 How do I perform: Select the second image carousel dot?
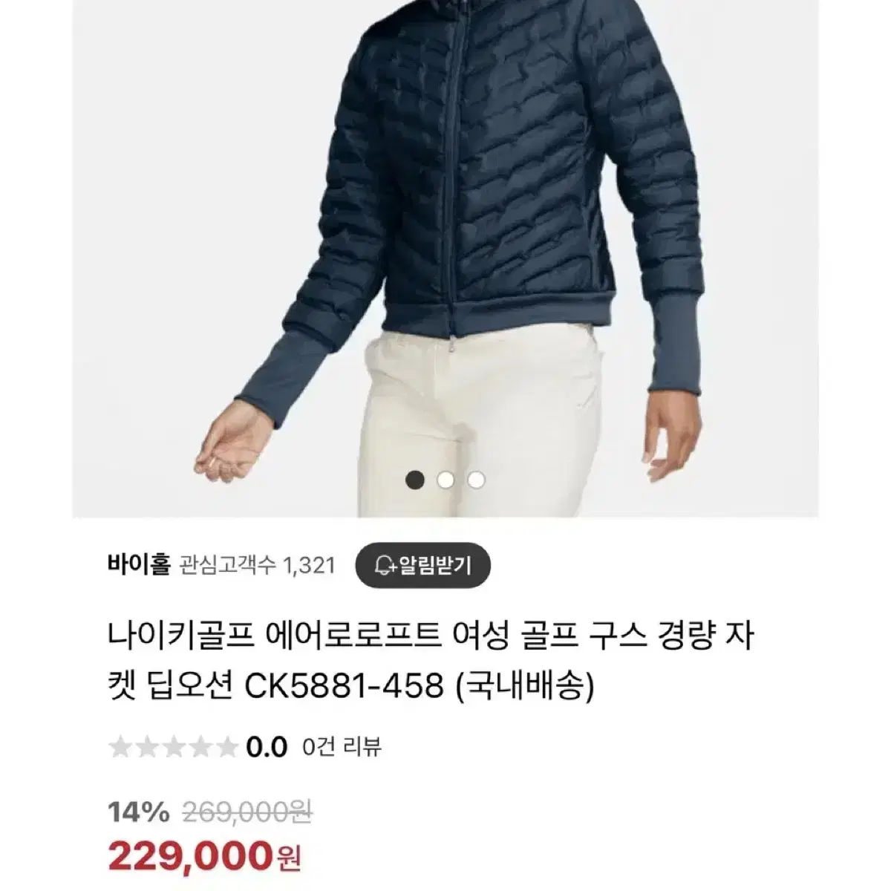point(446,480)
